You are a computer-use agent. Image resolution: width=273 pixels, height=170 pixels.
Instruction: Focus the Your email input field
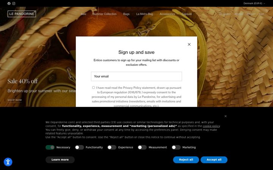[x=136, y=76]
